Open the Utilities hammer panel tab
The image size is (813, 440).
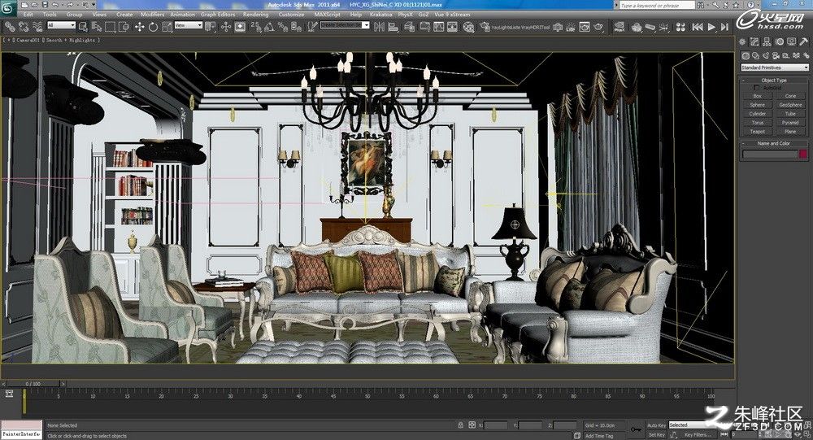tap(804, 41)
